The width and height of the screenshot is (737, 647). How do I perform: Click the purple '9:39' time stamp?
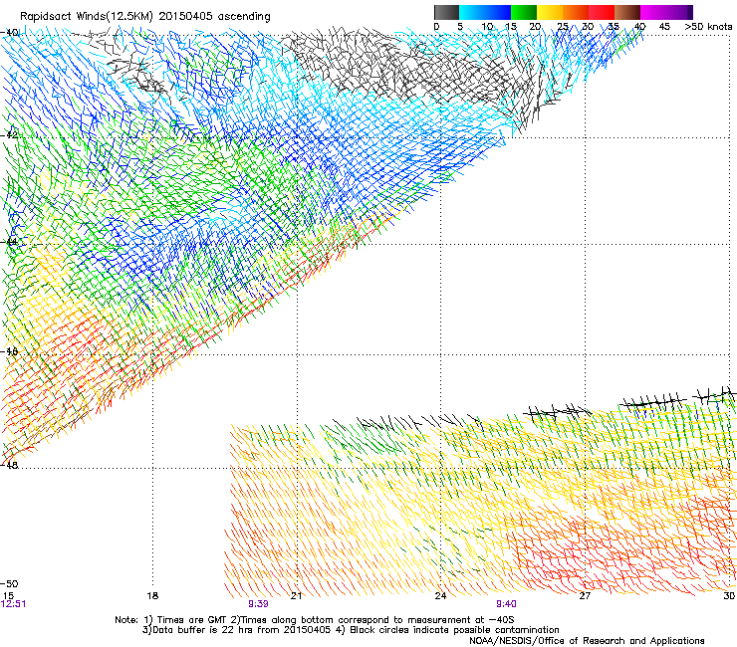tap(258, 604)
